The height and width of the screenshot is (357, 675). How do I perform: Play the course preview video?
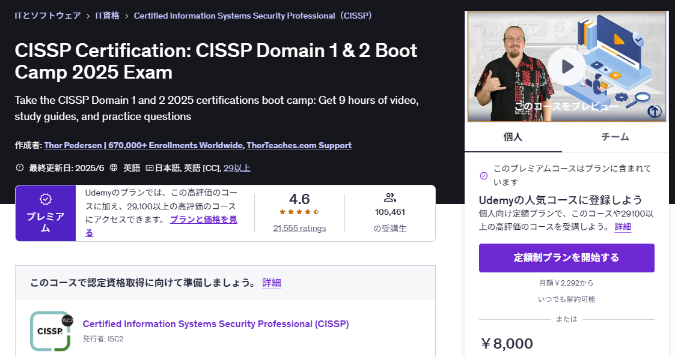click(x=567, y=67)
